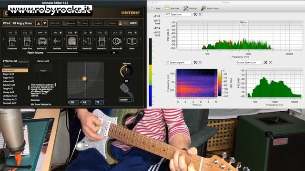Toggle the EQ module on or off
This screenshot has width=305, height=171.
click(x=91, y=33)
